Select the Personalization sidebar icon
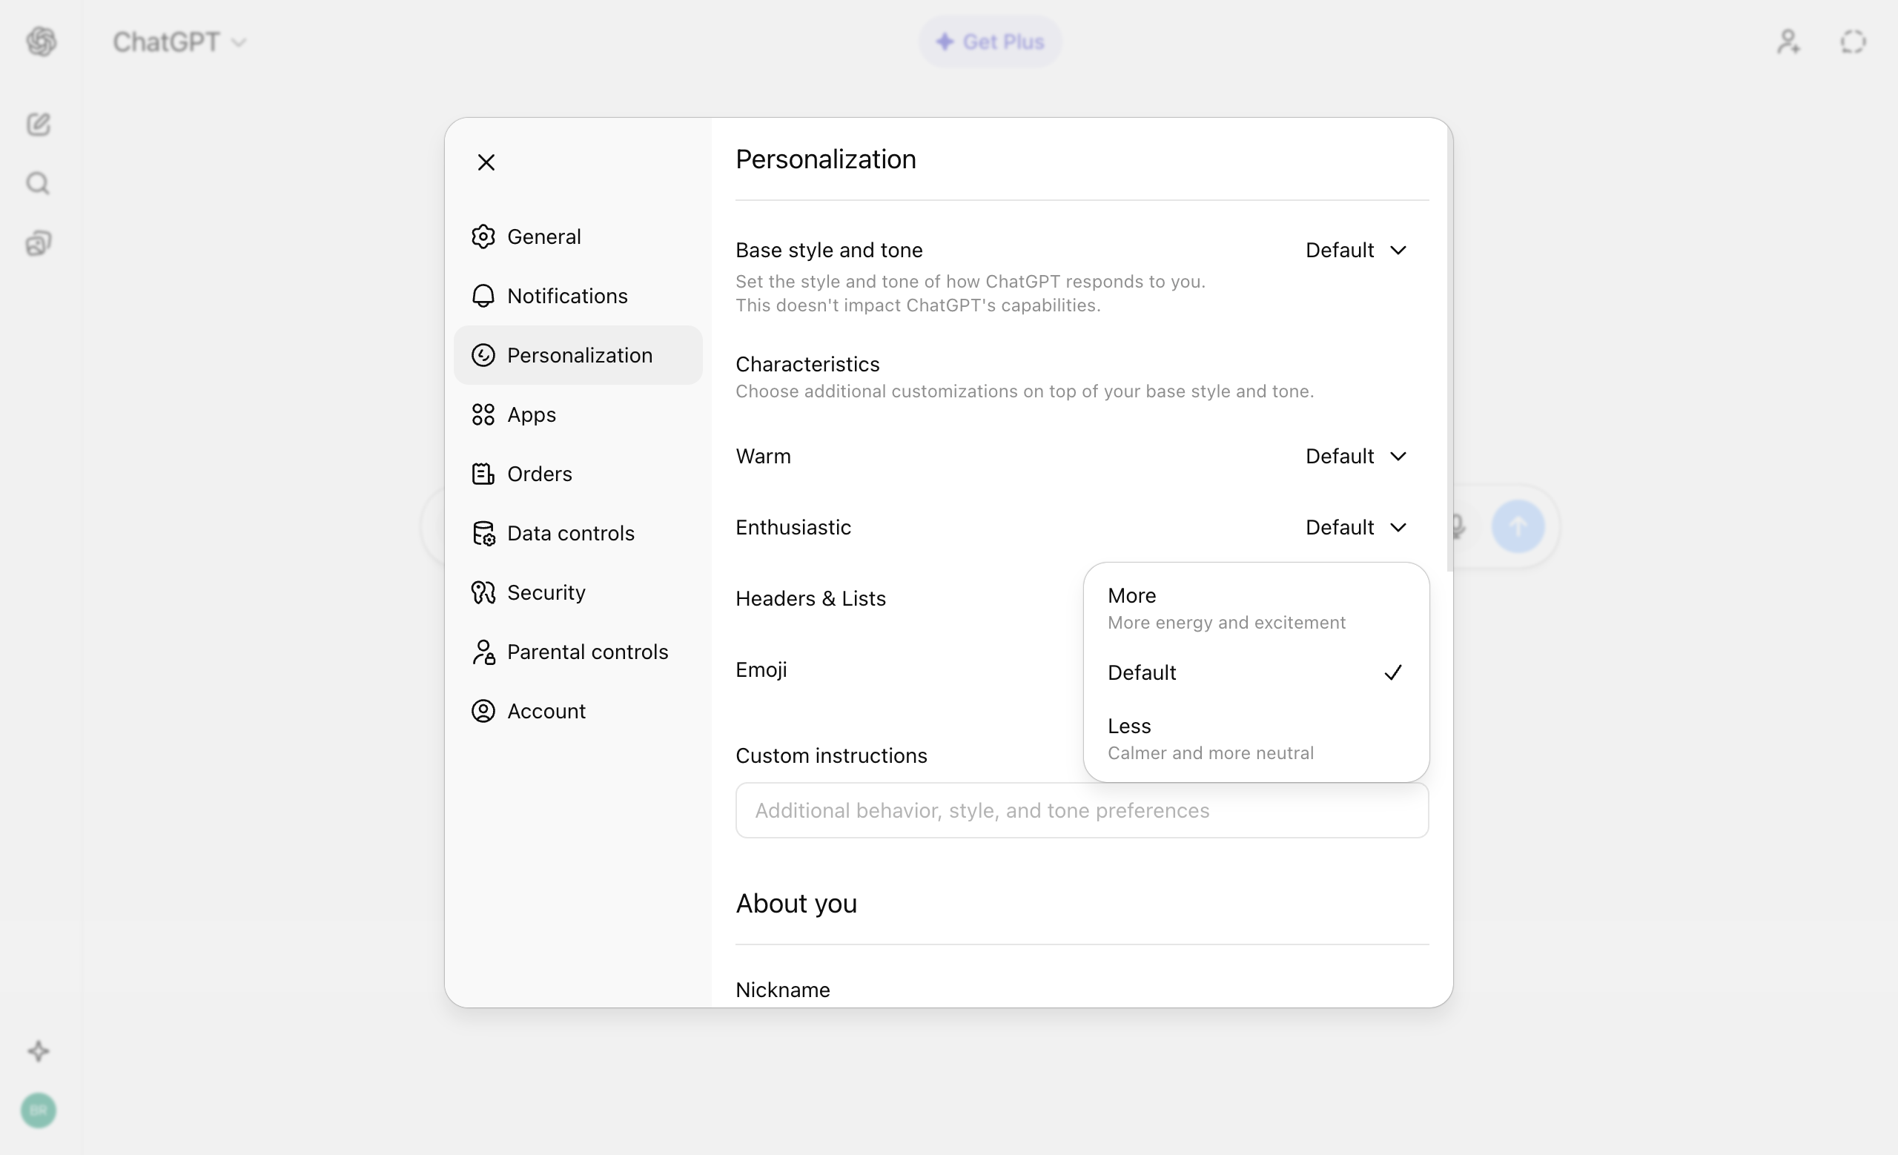 click(483, 355)
